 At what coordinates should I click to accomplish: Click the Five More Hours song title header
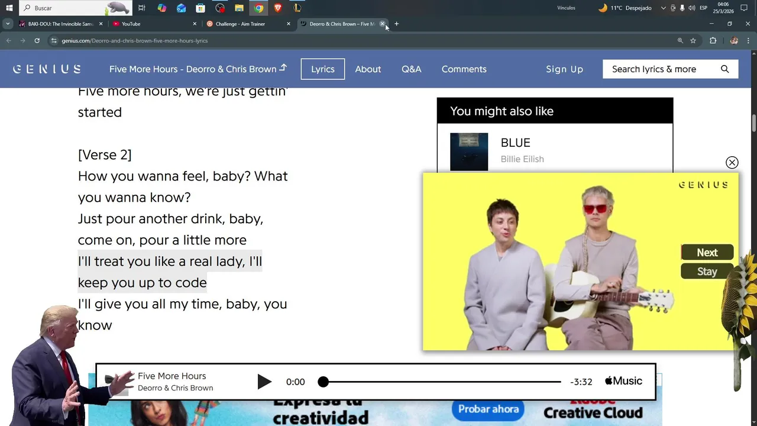198,69
